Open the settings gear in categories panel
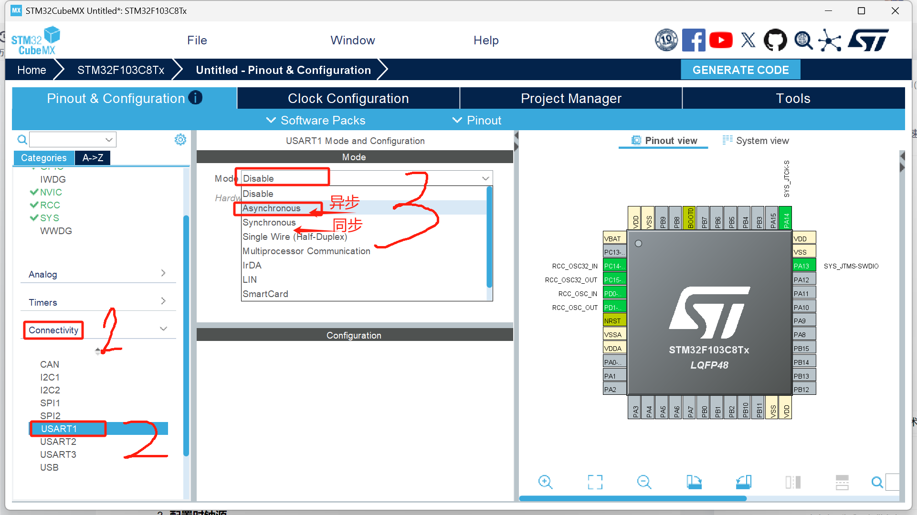This screenshot has height=515, width=917. [x=180, y=140]
